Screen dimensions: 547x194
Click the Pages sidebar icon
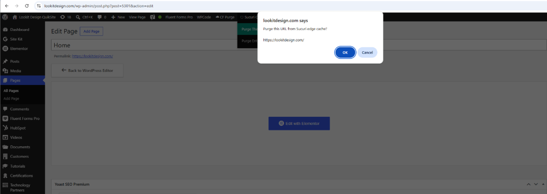pyautogui.click(x=5, y=80)
